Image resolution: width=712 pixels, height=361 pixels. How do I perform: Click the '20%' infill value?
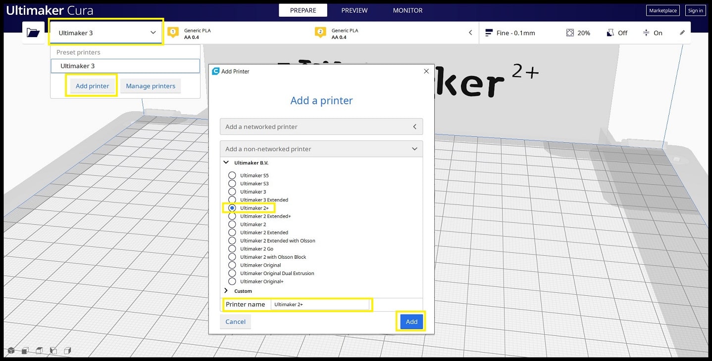coord(584,33)
